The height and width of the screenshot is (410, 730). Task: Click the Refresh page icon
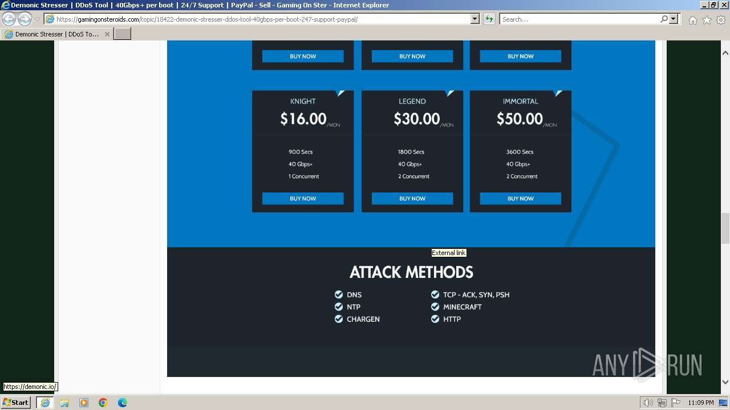[x=489, y=19]
